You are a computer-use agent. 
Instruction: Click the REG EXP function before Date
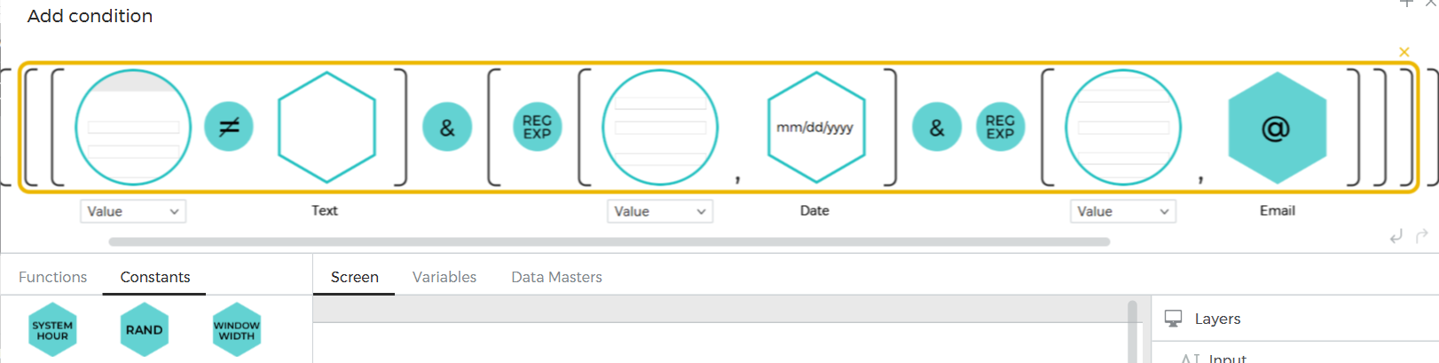[537, 127]
